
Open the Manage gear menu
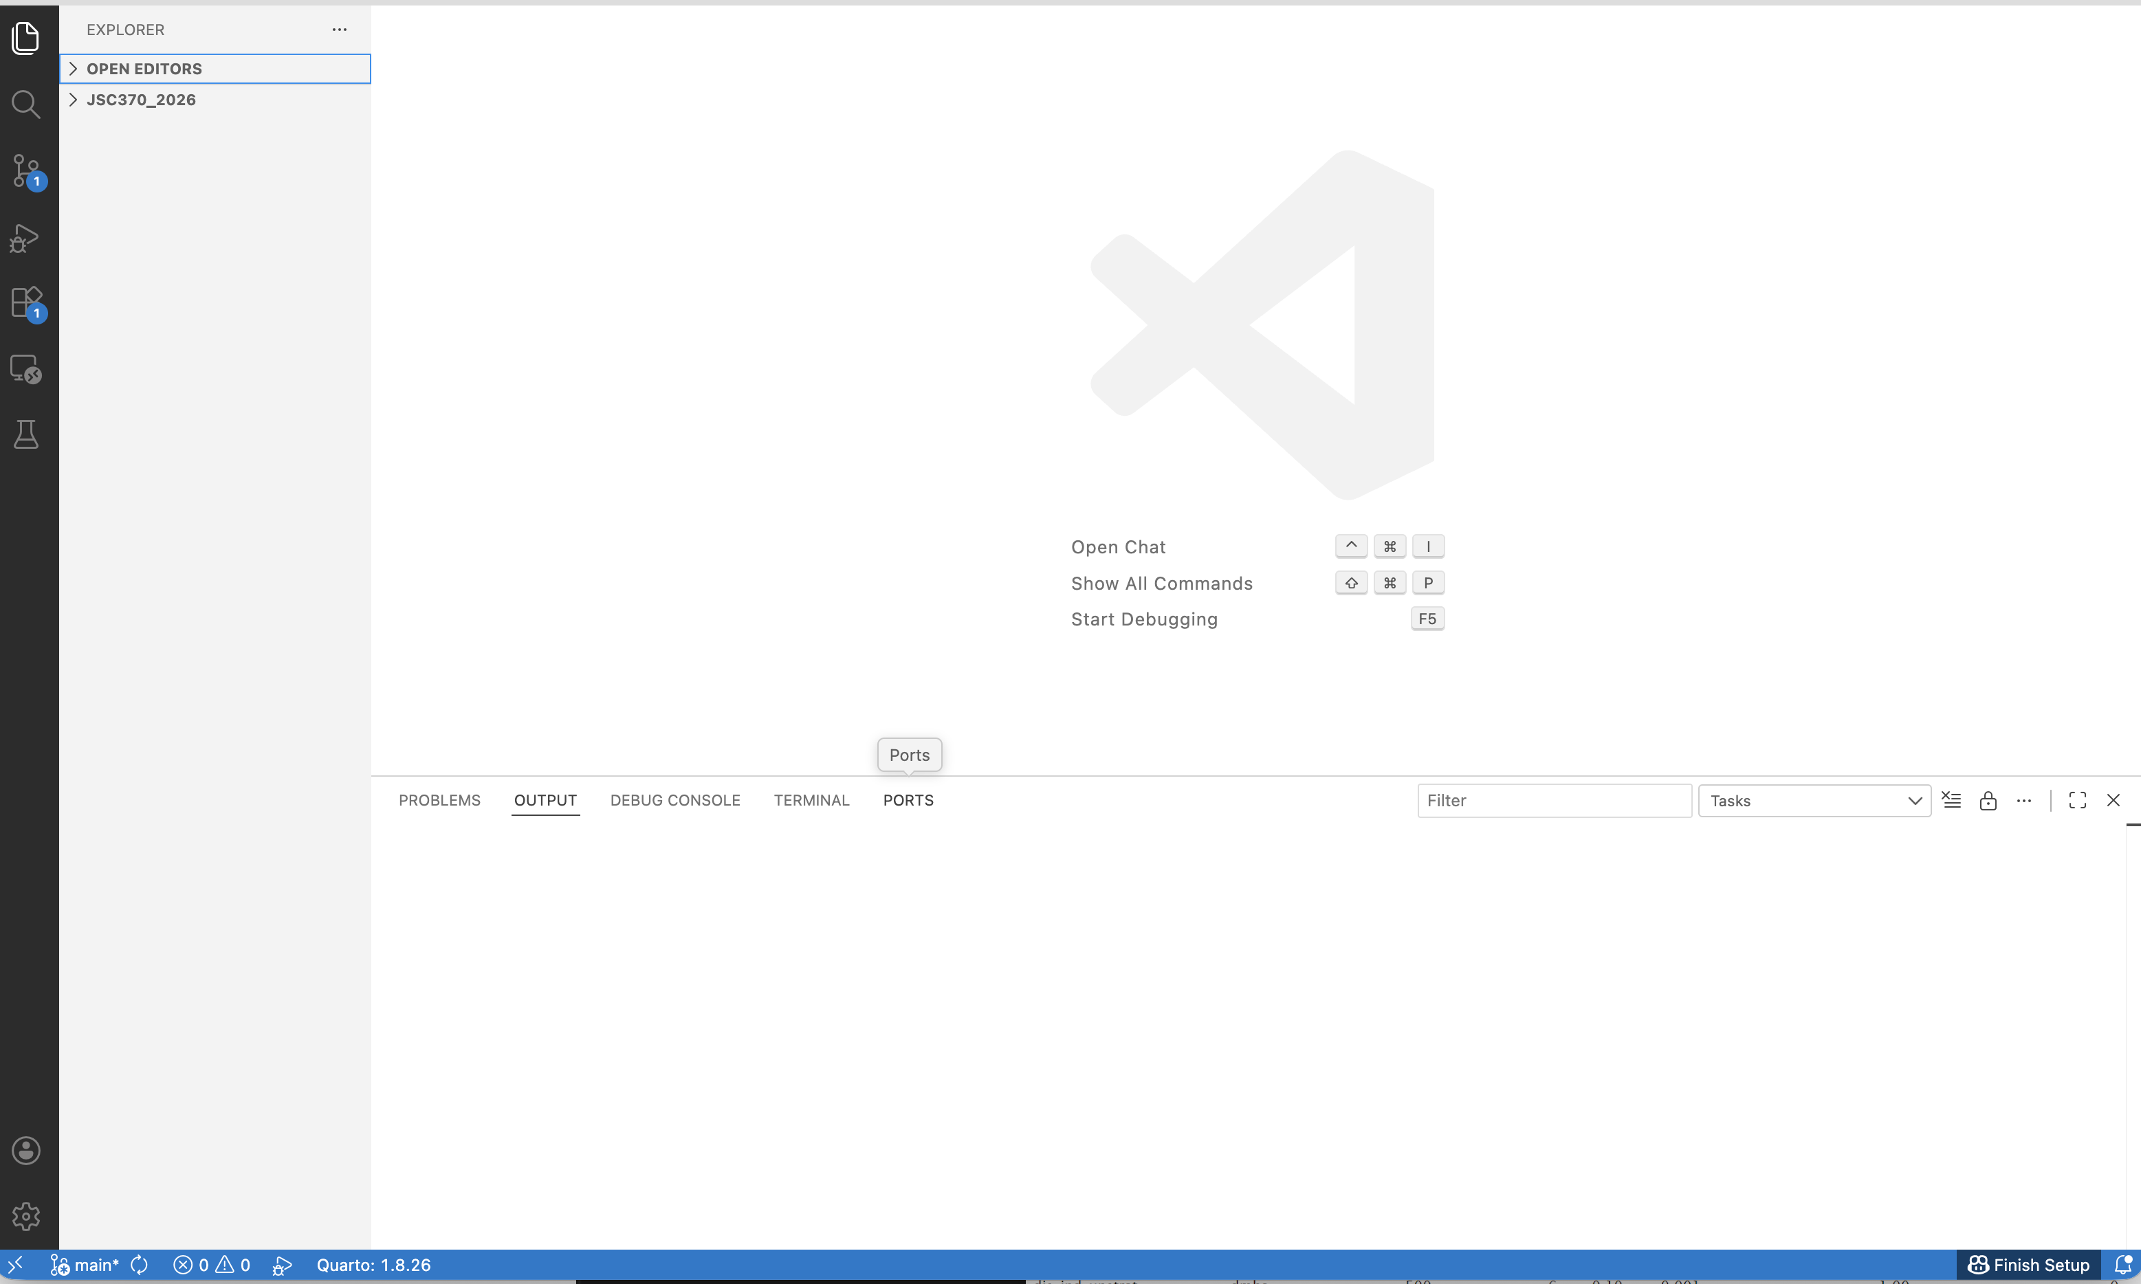[26, 1216]
